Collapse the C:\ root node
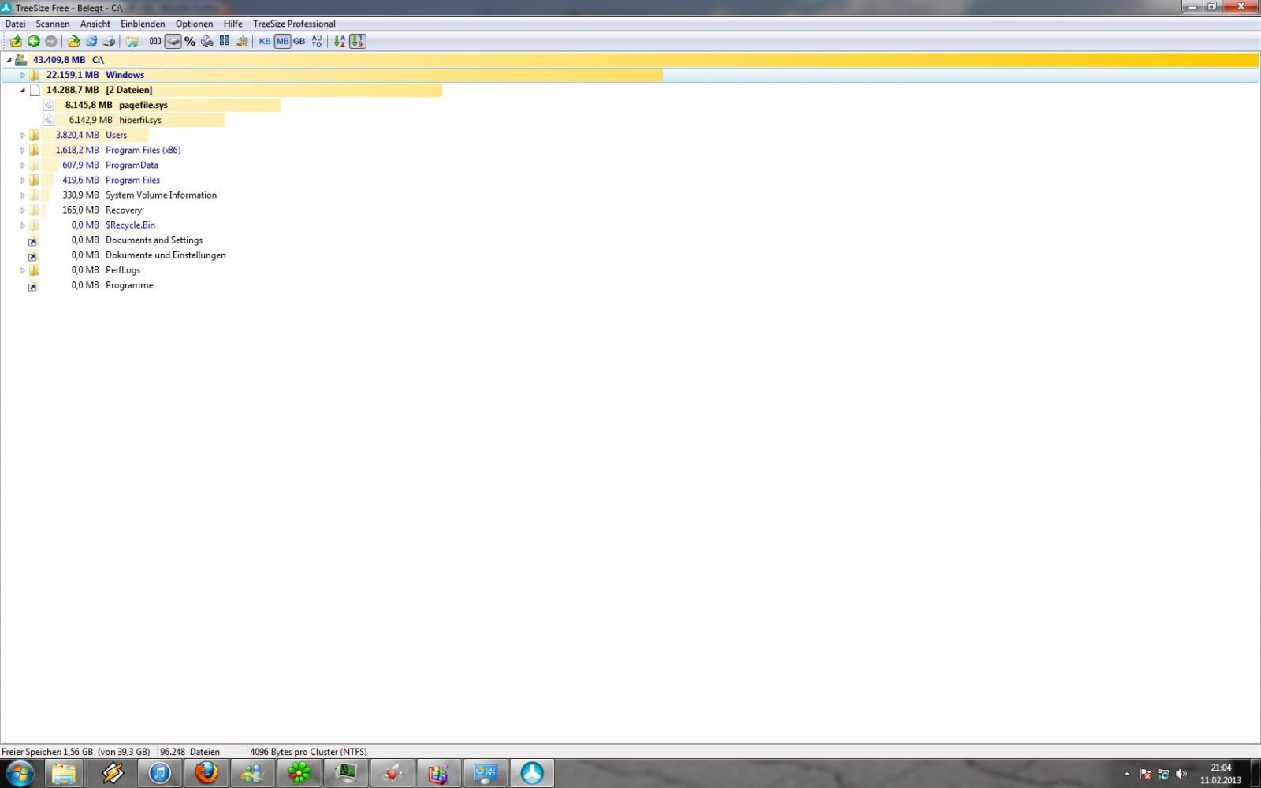Screen dimensions: 1261x788 coord(9,60)
